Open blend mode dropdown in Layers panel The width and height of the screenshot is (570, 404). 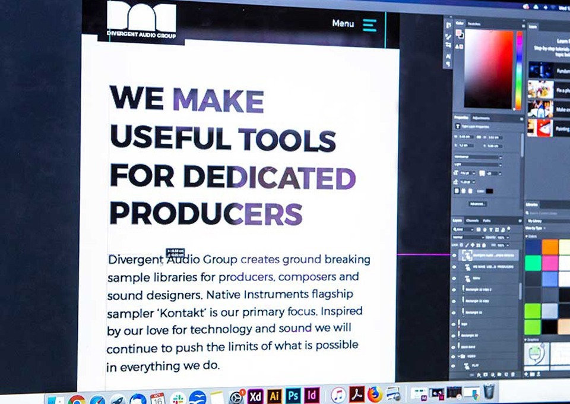[x=468, y=237]
